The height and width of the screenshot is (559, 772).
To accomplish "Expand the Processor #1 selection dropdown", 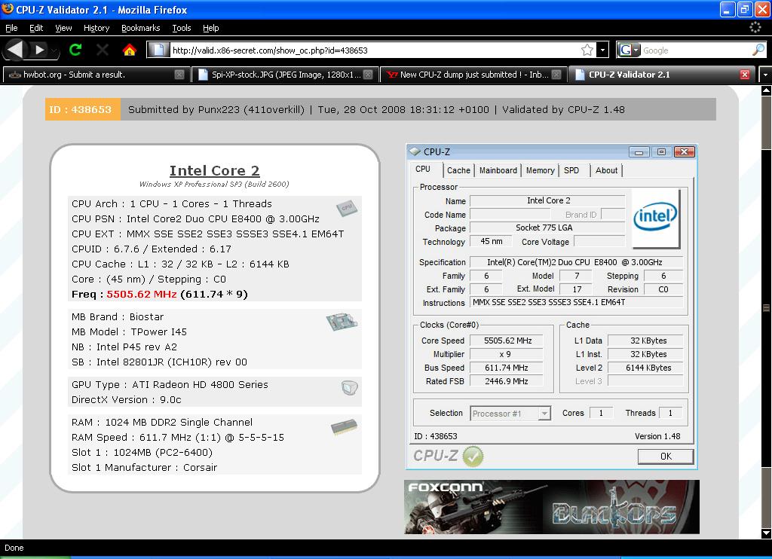I will [x=544, y=414].
